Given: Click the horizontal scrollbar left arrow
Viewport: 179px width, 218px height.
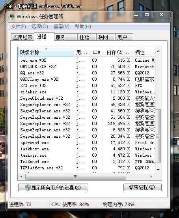Looking at the screenshot, I should pos(21,176).
